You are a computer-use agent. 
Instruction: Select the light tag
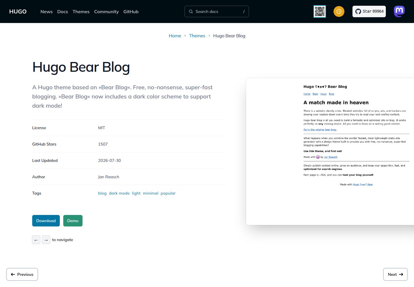[136, 193]
